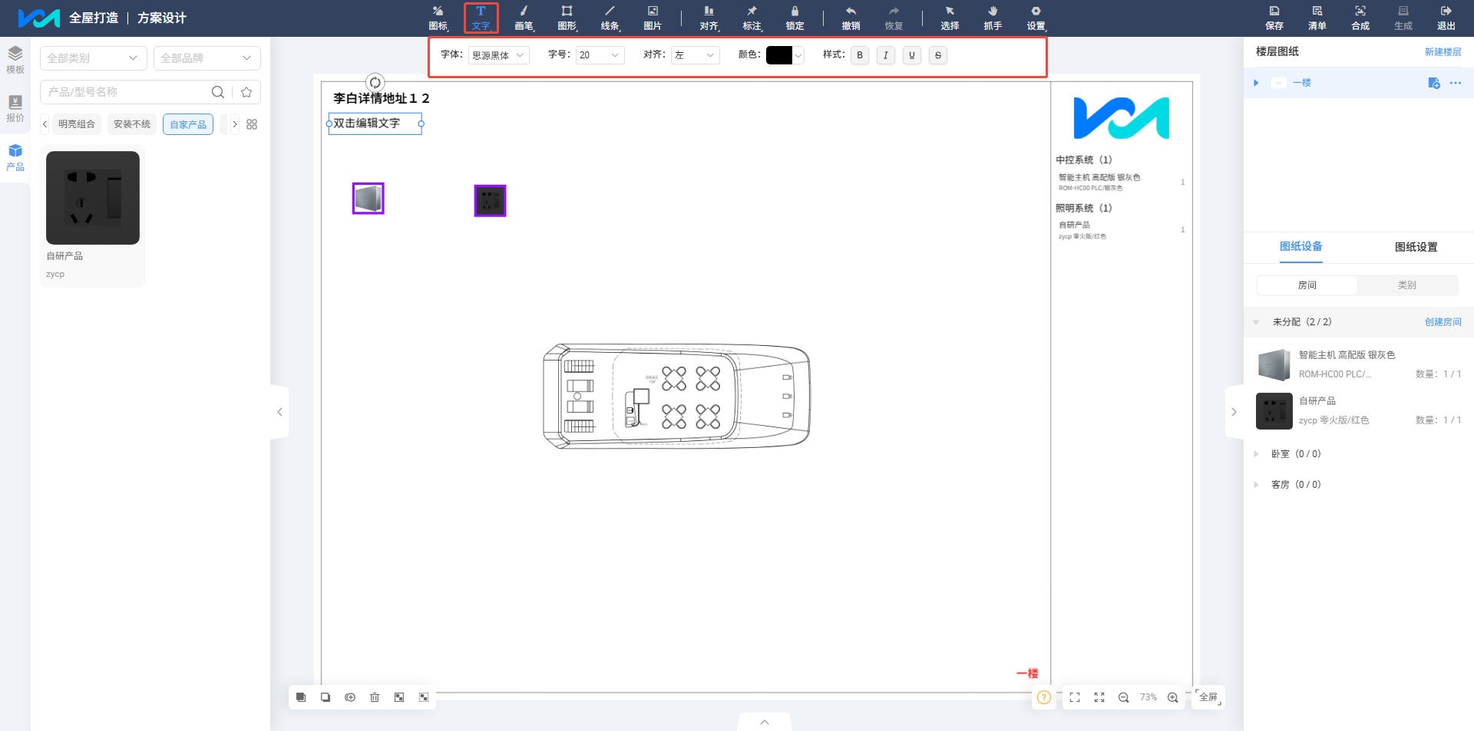
Task: Switch to 房间 room grouping
Action: pyautogui.click(x=1307, y=285)
